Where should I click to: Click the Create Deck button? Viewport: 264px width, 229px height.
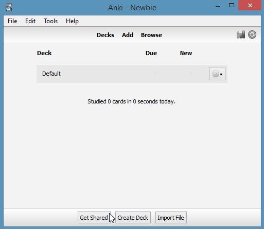click(x=133, y=218)
